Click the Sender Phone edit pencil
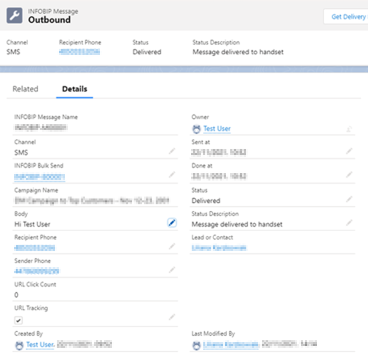 pos(172,270)
